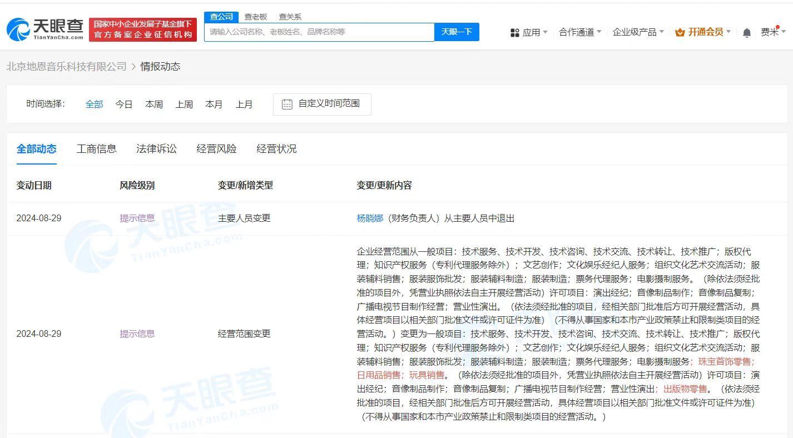The height and width of the screenshot is (438, 793).
Task: Click the 天眼一下 search button
Action: (457, 32)
